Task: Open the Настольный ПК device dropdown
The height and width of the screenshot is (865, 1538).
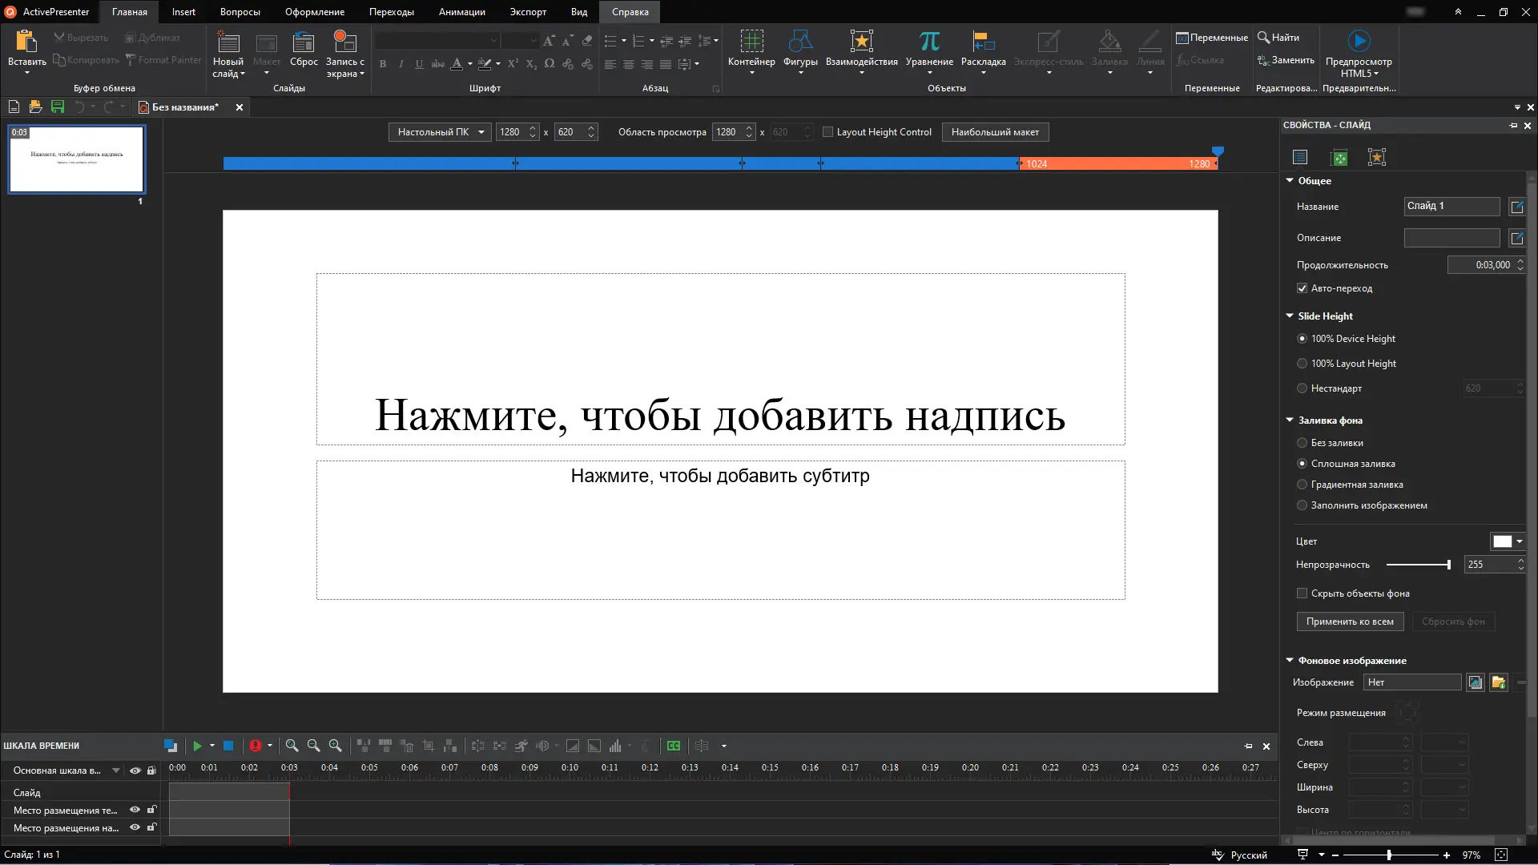Action: 441,132
